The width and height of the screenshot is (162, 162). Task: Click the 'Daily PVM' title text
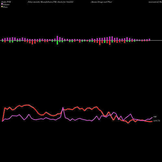point(6,2)
